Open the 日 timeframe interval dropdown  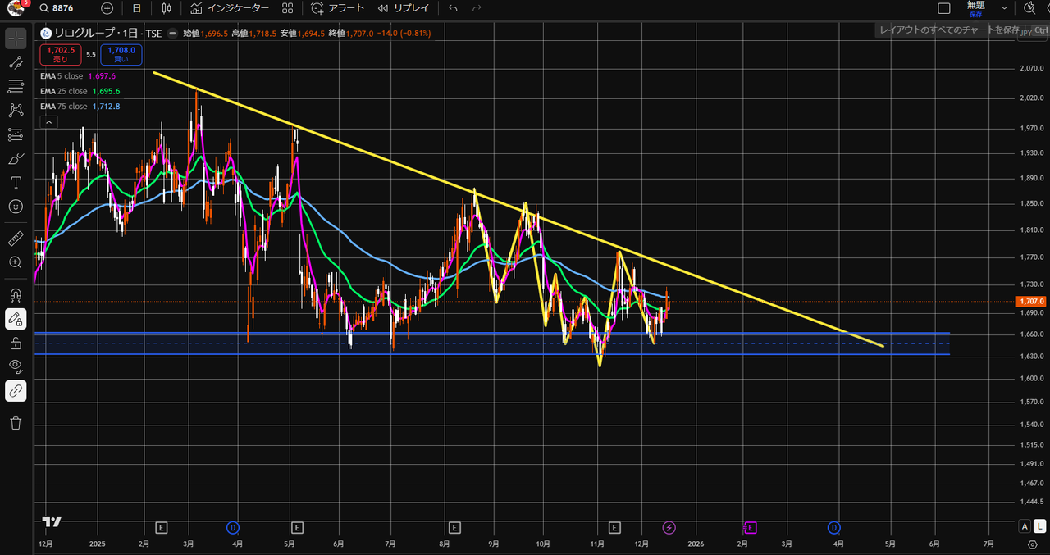[136, 8]
